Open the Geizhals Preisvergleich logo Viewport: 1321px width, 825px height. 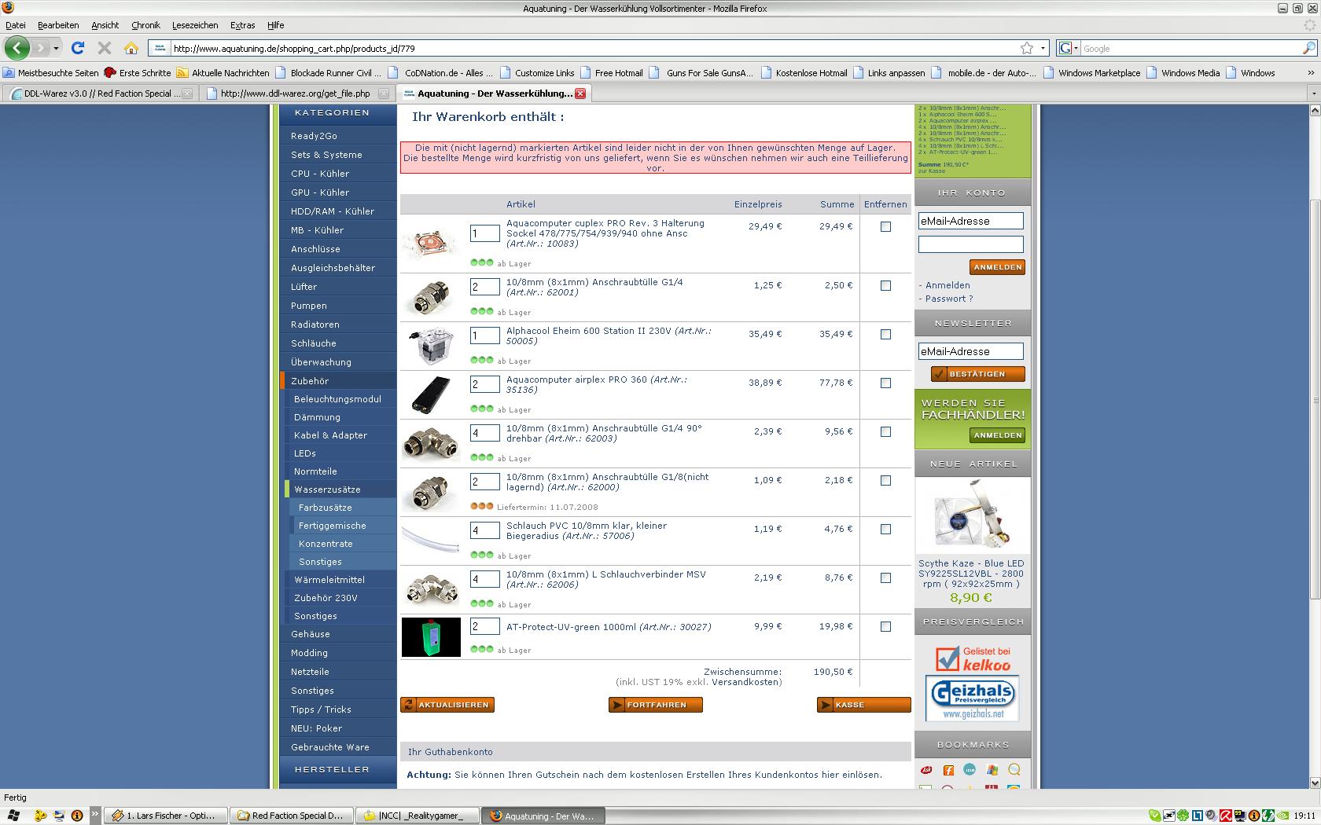973,698
